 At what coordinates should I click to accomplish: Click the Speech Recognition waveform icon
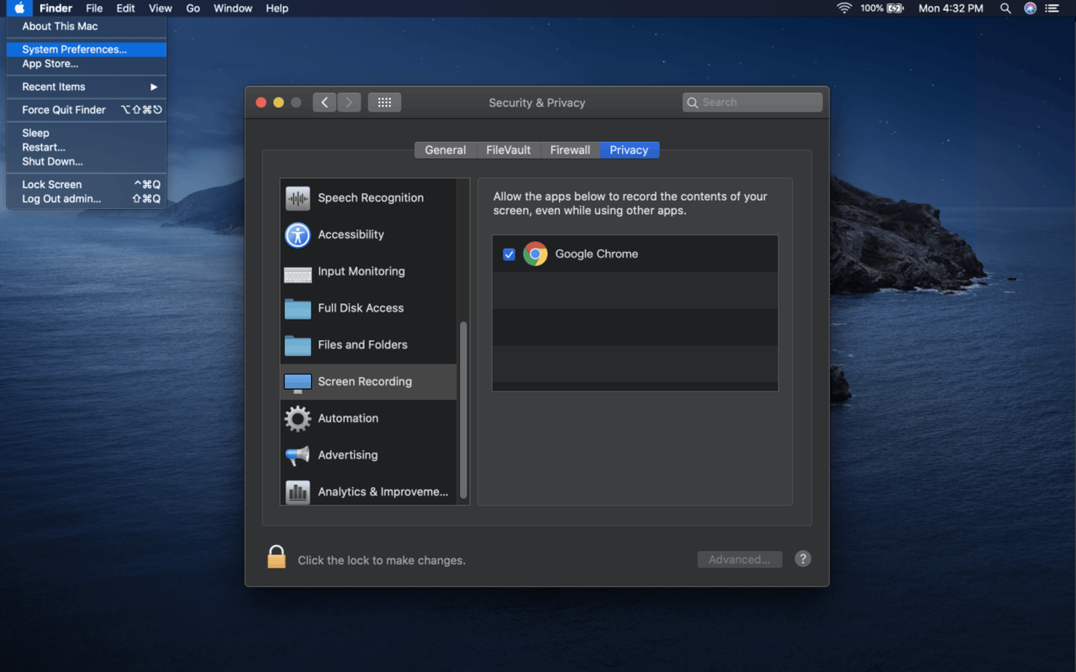tap(298, 198)
